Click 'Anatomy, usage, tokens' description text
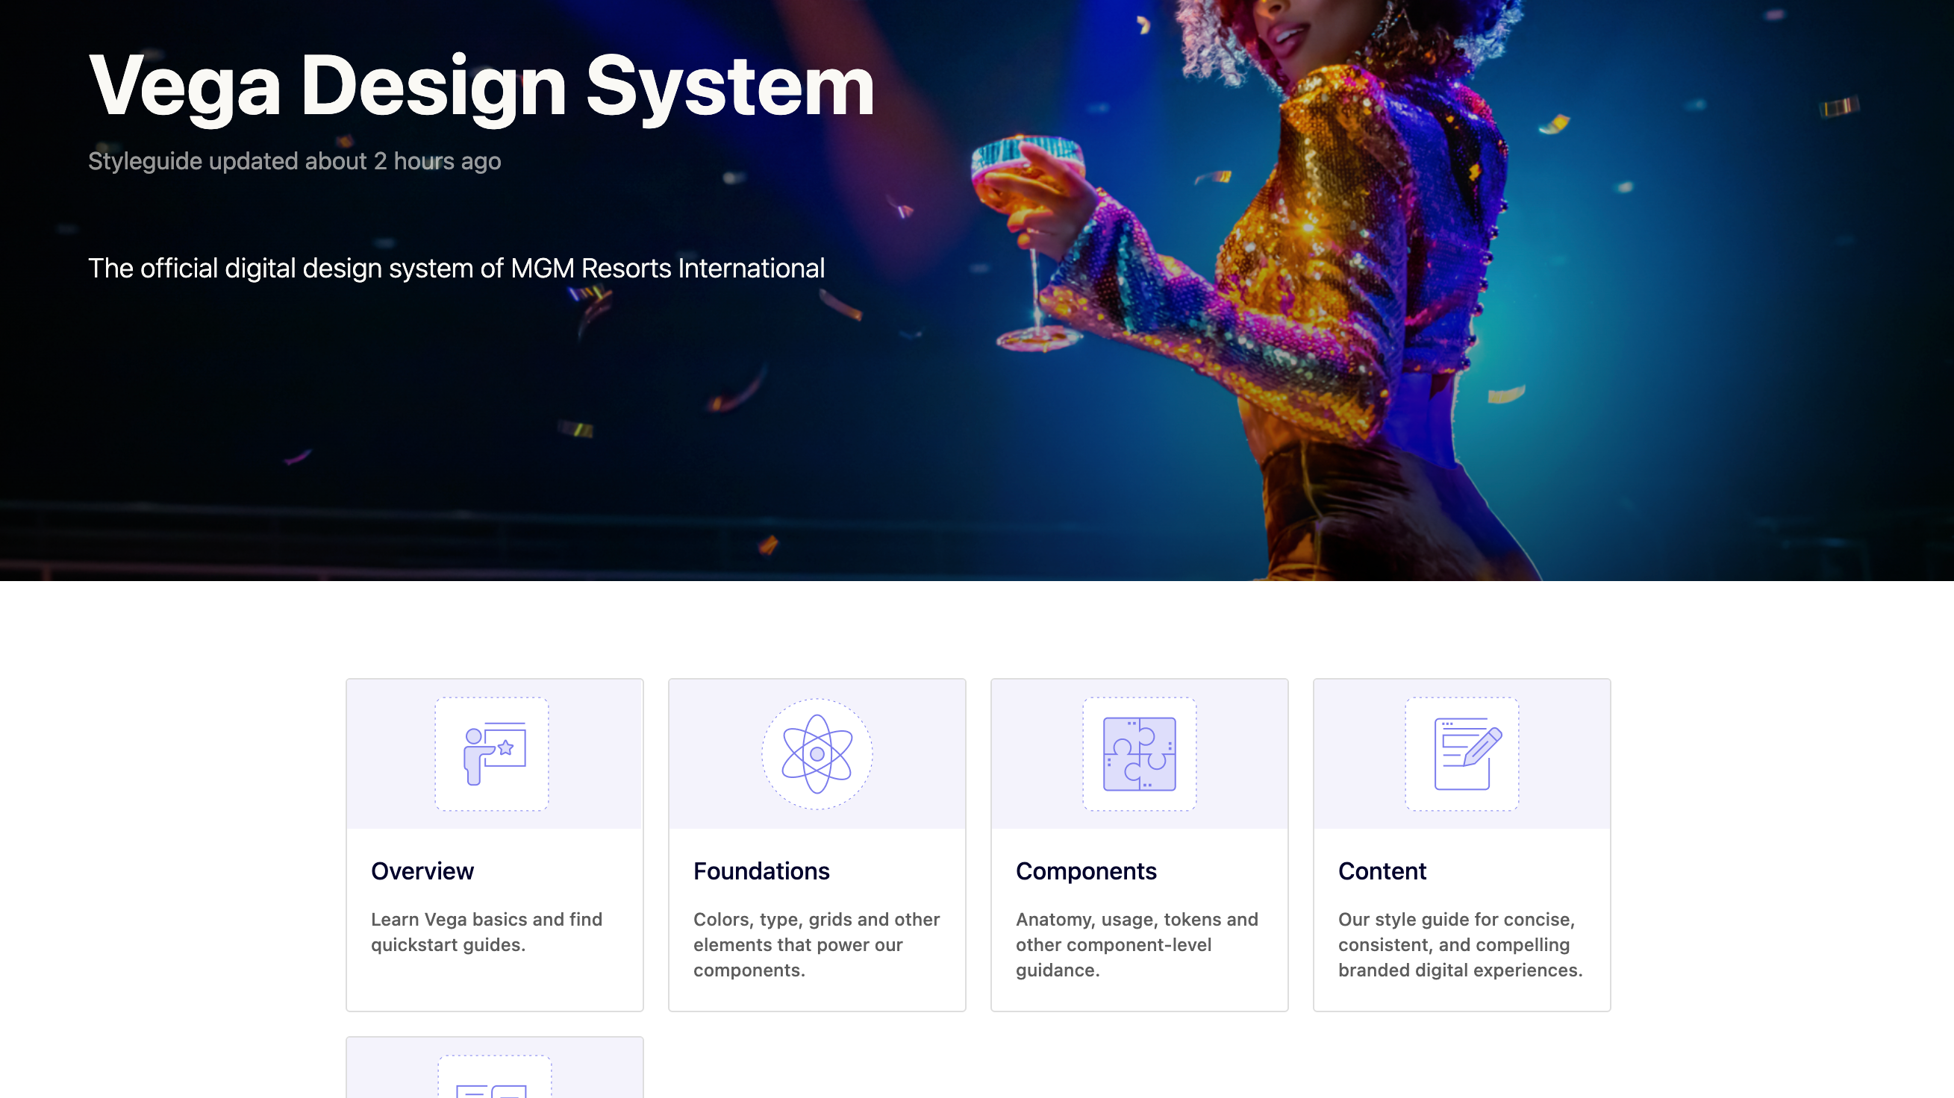Image resolution: width=1954 pixels, height=1098 pixels. 1136,945
